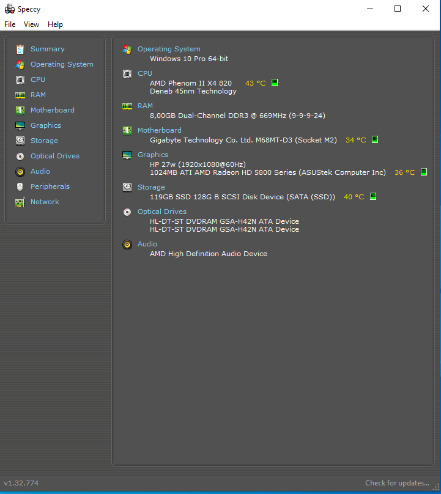
Task: Click the Optical Drives disc icon in sidebar
Action: 20,157
